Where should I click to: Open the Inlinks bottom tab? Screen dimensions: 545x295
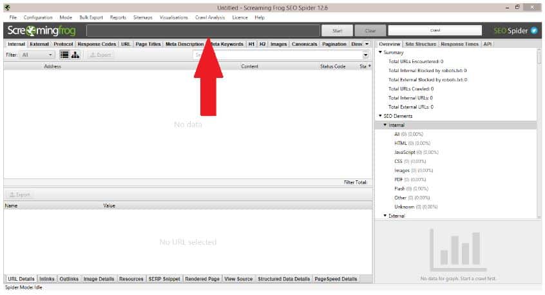pyautogui.click(x=47, y=279)
